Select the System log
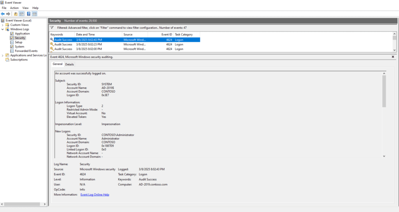The width and height of the screenshot is (399, 212). pos(19,47)
